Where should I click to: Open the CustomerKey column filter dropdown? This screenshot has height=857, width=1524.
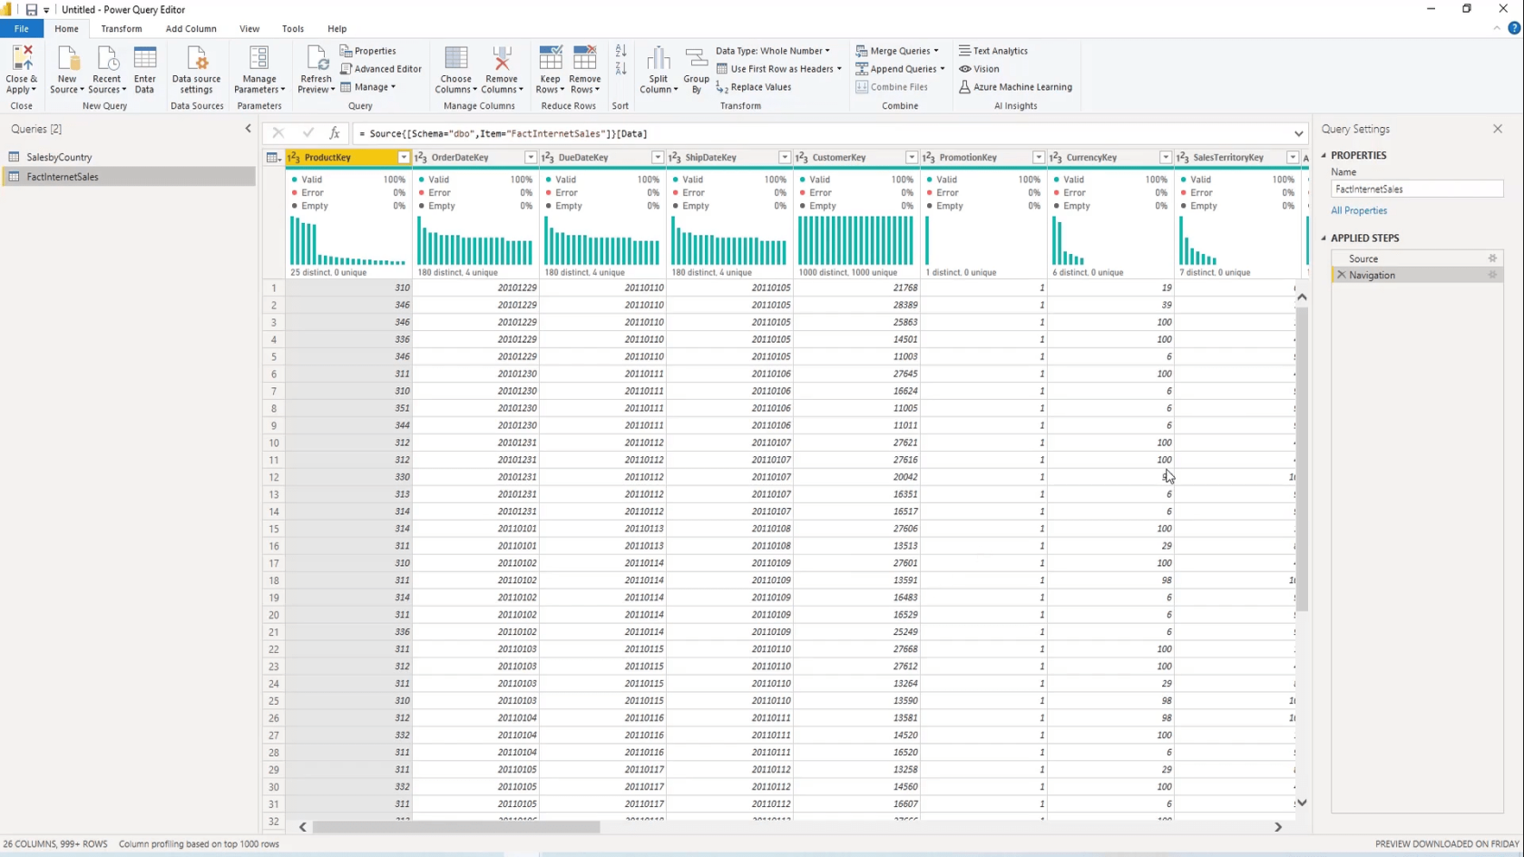point(912,158)
